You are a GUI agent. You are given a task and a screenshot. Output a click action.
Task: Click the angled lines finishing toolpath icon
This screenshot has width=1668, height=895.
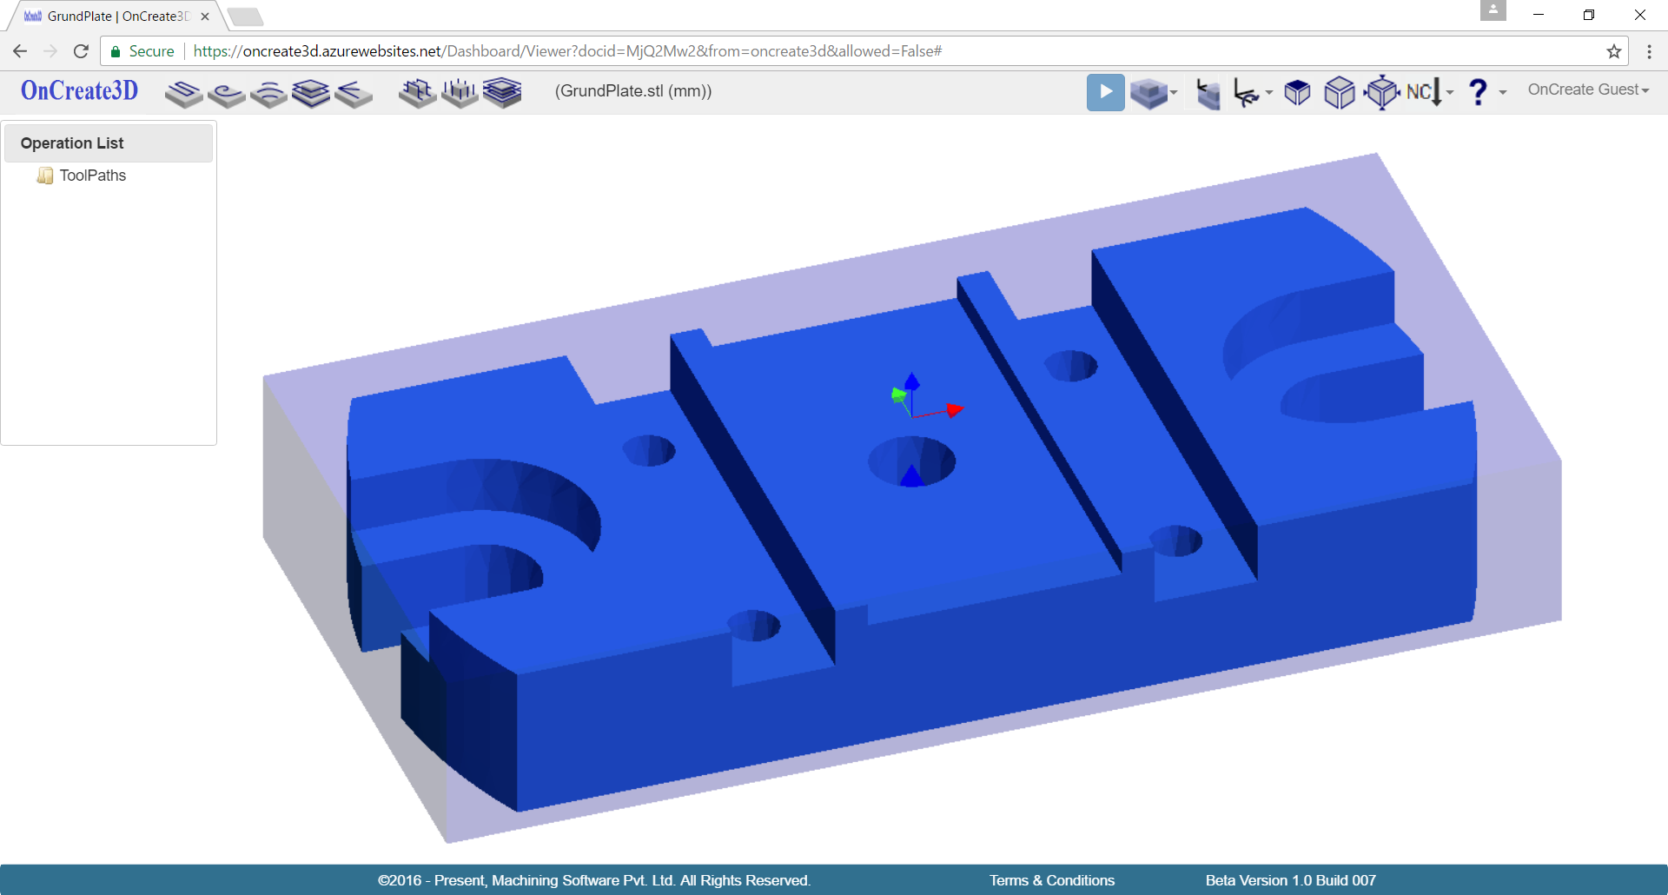tap(354, 92)
